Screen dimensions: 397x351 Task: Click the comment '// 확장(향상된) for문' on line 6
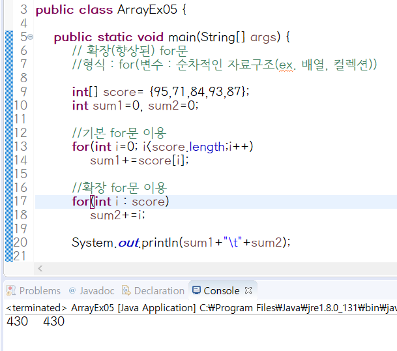pos(130,50)
